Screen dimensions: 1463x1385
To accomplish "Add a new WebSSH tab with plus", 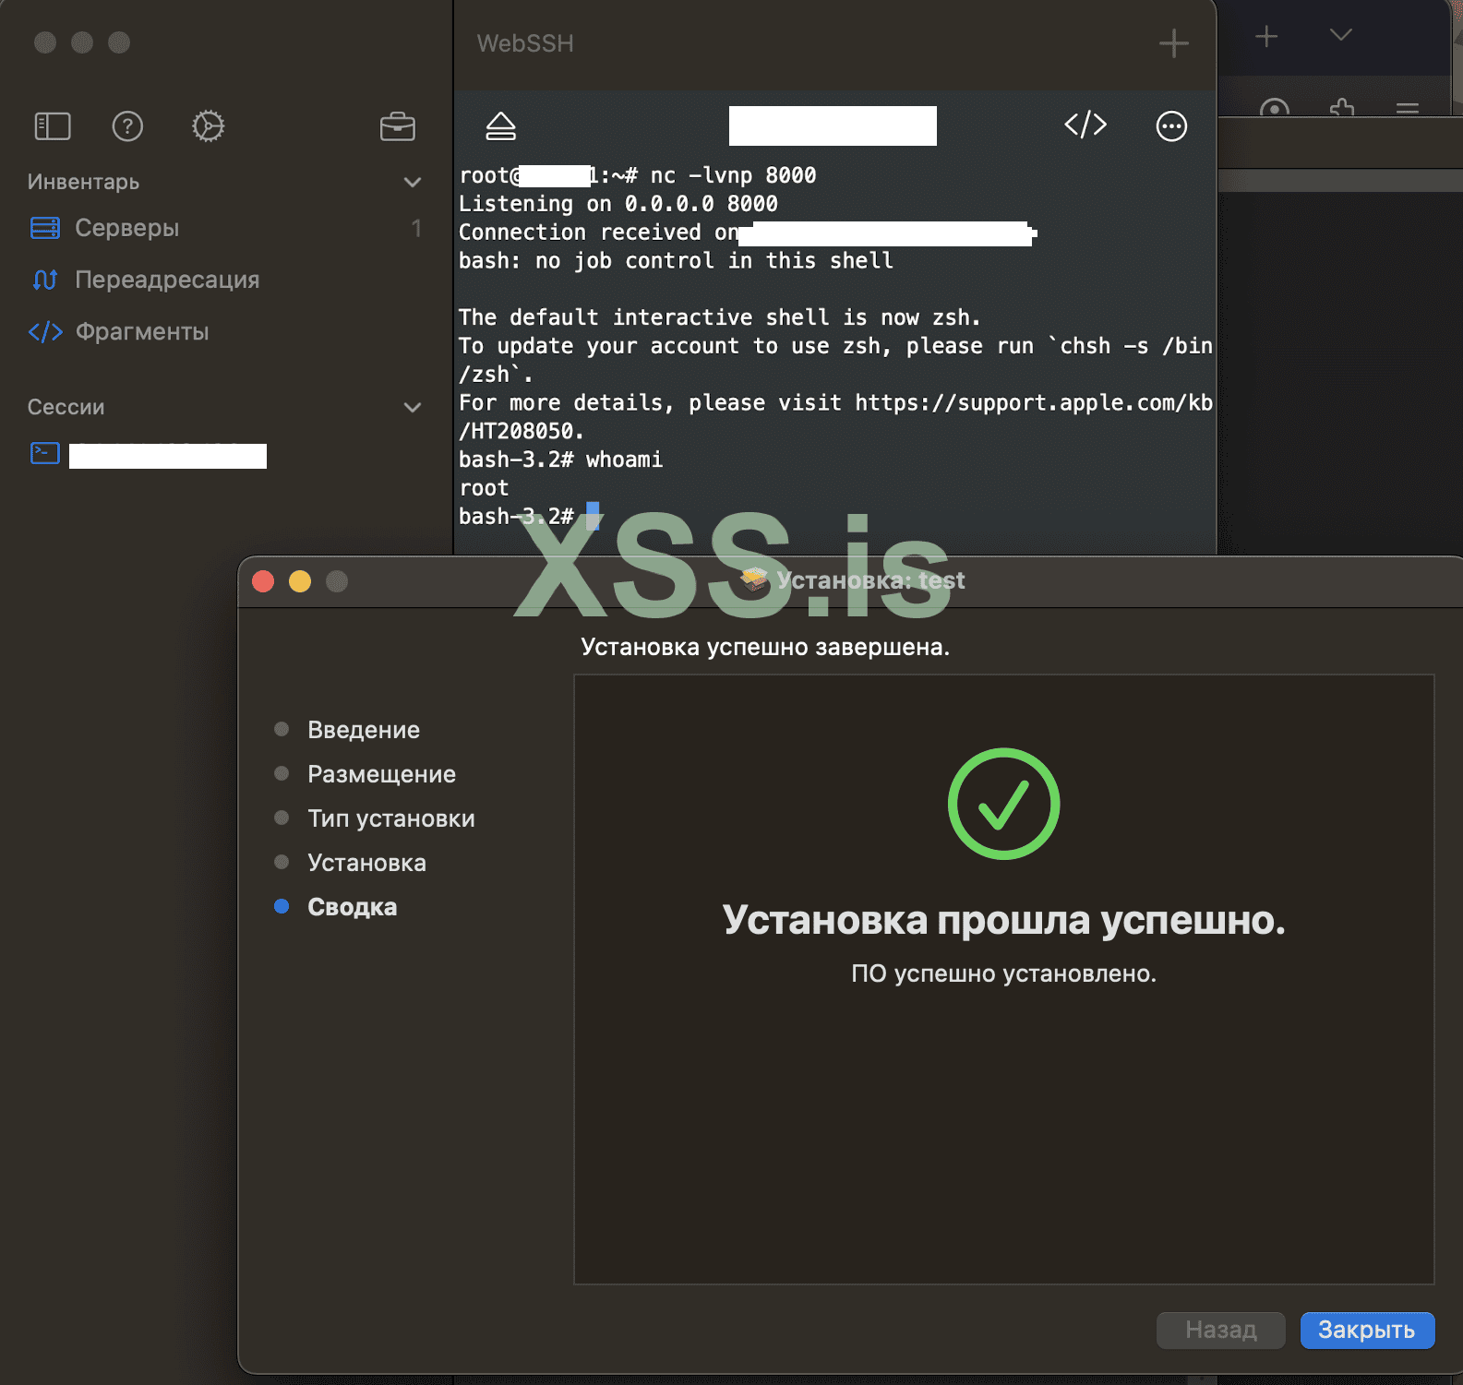I will pyautogui.click(x=1174, y=43).
